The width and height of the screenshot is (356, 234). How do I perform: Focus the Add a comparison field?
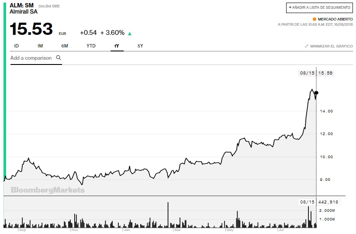coord(31,58)
